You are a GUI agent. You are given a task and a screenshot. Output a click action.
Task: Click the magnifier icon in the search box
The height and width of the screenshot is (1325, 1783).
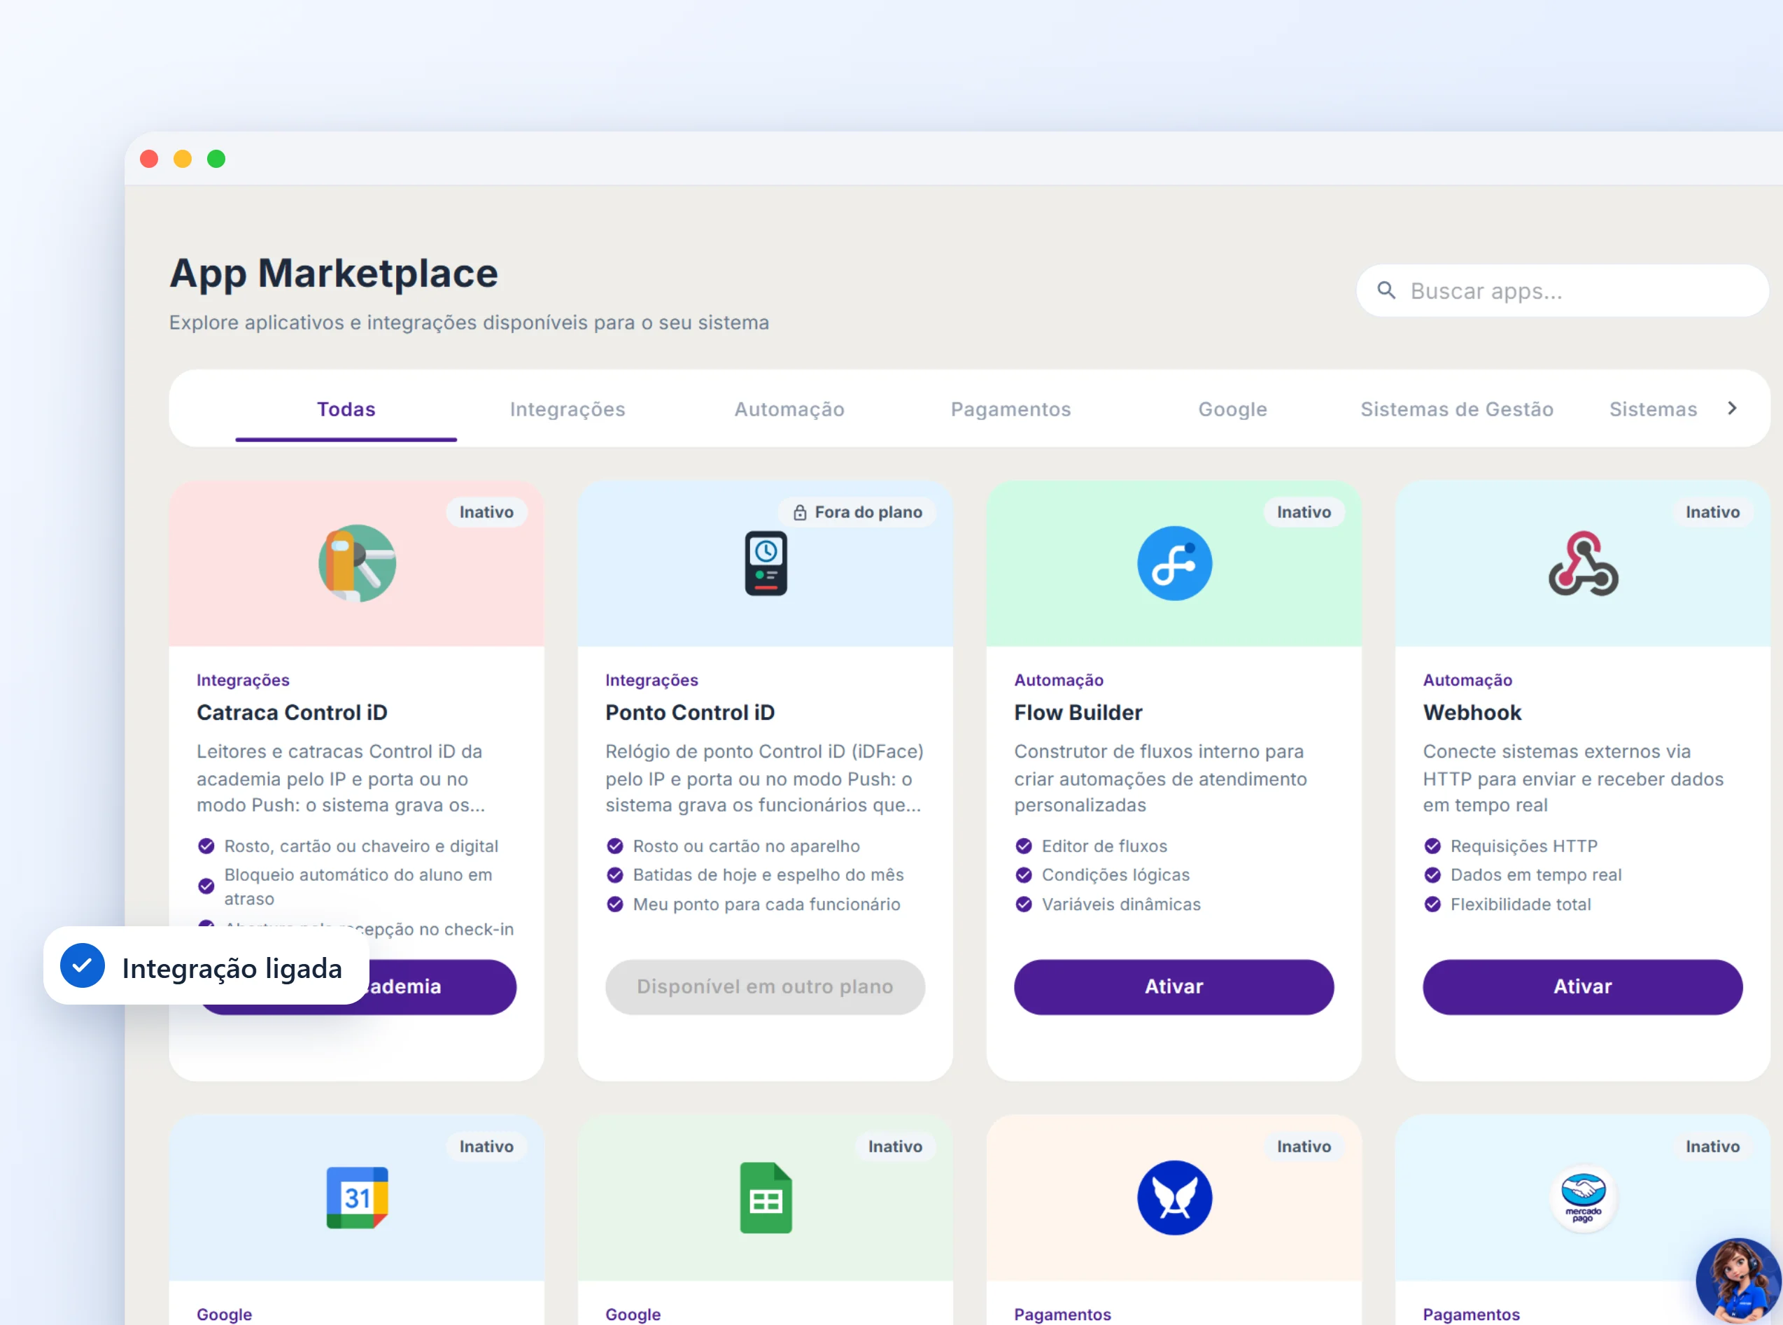point(1386,290)
